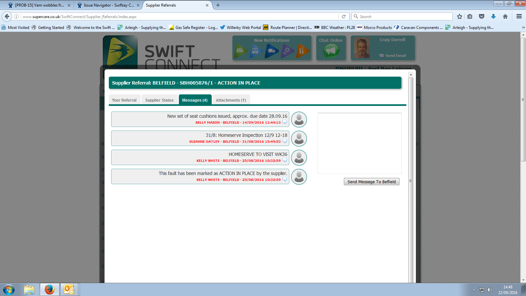Viewport: 526px width, 296px height.
Task: Open a new browser tab
Action: pos(218,5)
